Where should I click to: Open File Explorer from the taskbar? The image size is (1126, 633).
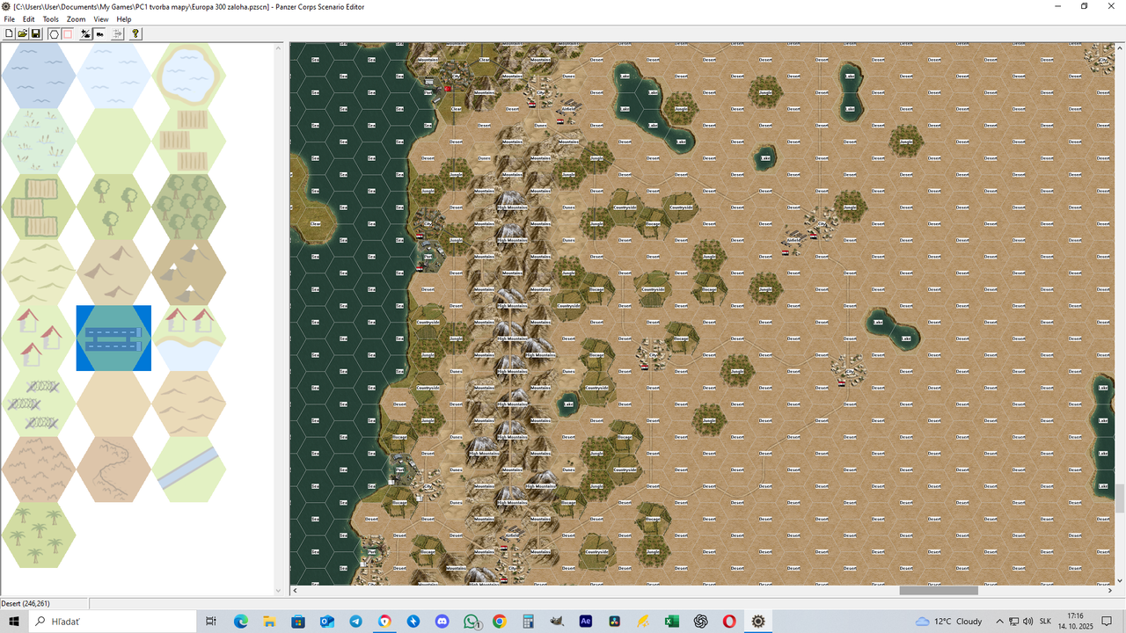tap(269, 622)
